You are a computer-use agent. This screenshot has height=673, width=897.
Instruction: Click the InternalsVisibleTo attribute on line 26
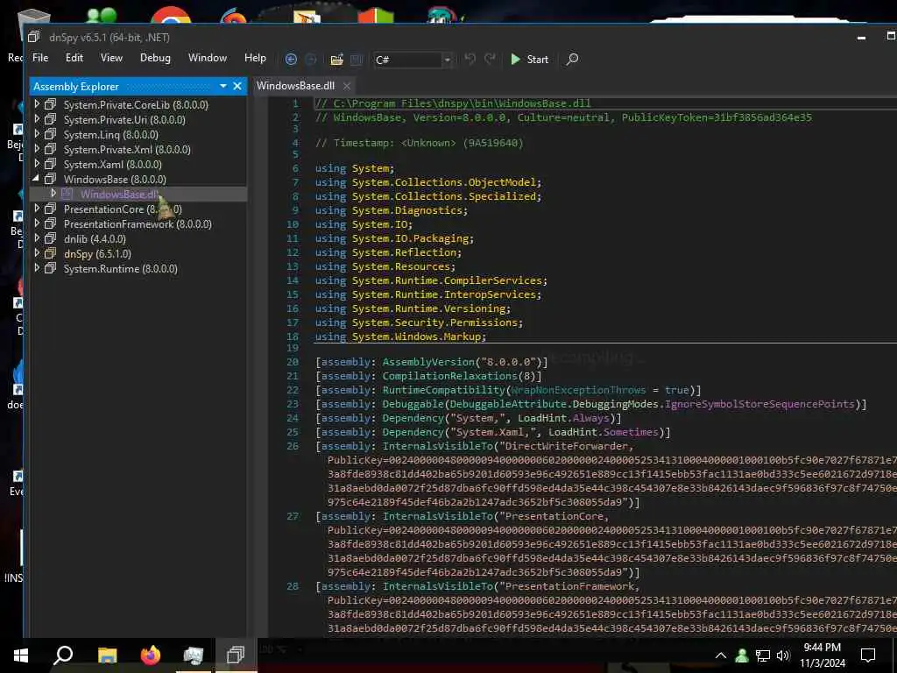[x=438, y=446]
